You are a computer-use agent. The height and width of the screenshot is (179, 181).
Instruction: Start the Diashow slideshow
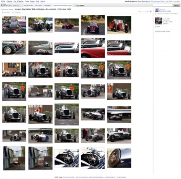pyautogui.click(x=6, y=12)
